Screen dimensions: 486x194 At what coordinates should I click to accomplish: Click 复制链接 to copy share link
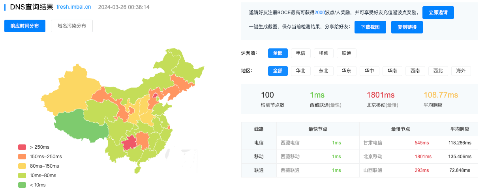pyautogui.click(x=407, y=27)
